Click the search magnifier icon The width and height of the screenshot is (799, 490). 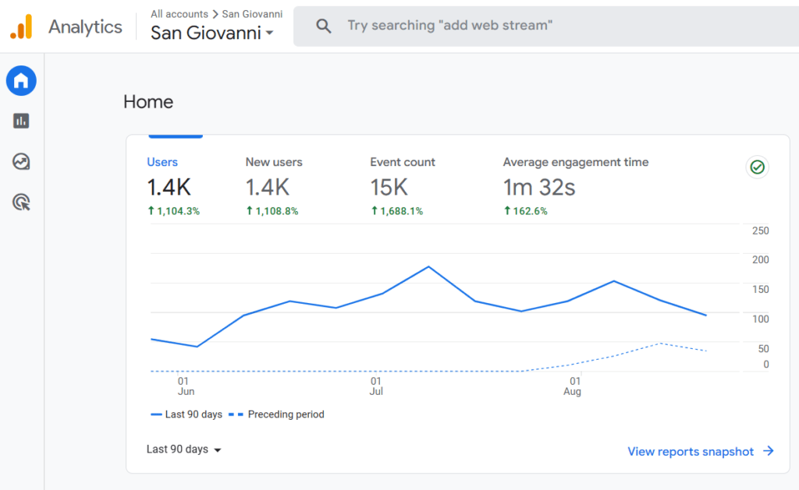[x=324, y=25]
